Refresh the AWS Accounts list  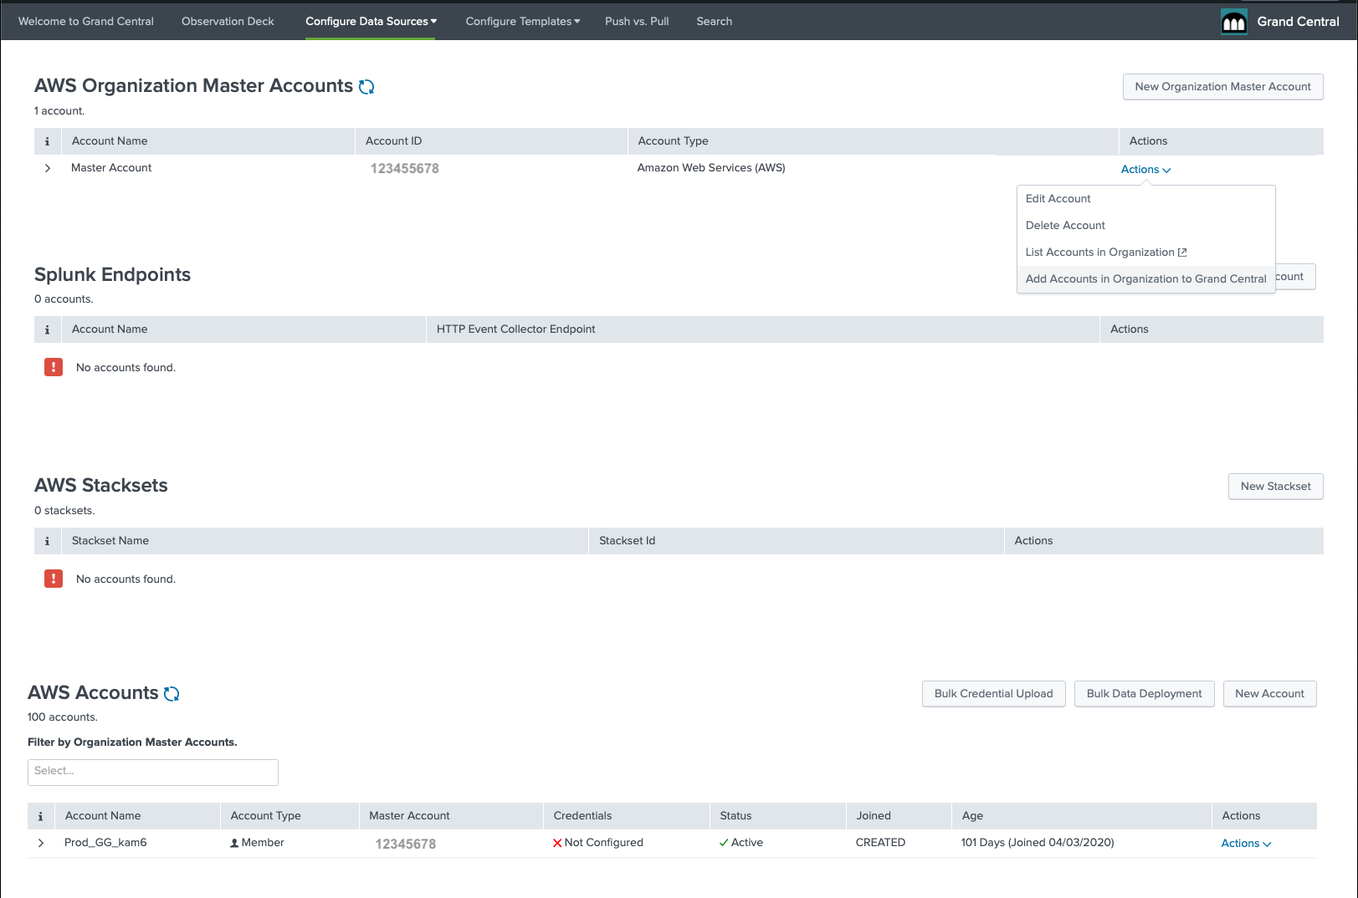[x=172, y=694]
